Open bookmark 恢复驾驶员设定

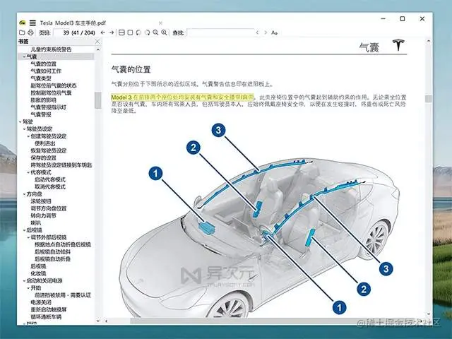[x=49, y=150]
